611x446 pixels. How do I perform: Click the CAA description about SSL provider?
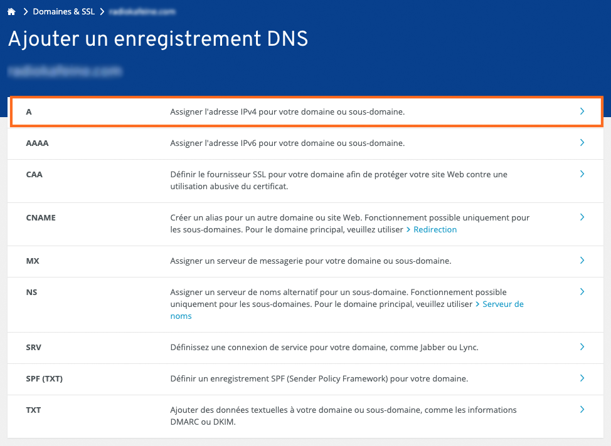pos(339,180)
